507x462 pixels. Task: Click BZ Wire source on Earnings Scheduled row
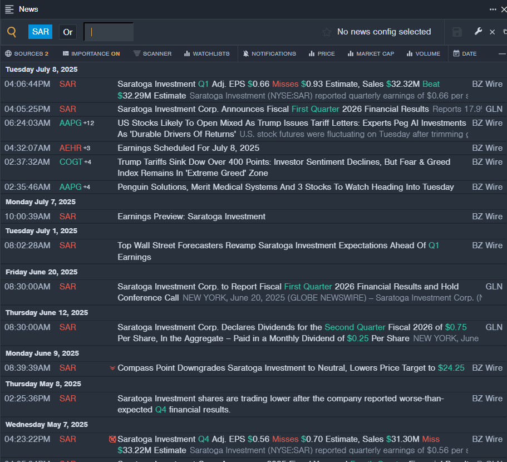[x=487, y=148]
